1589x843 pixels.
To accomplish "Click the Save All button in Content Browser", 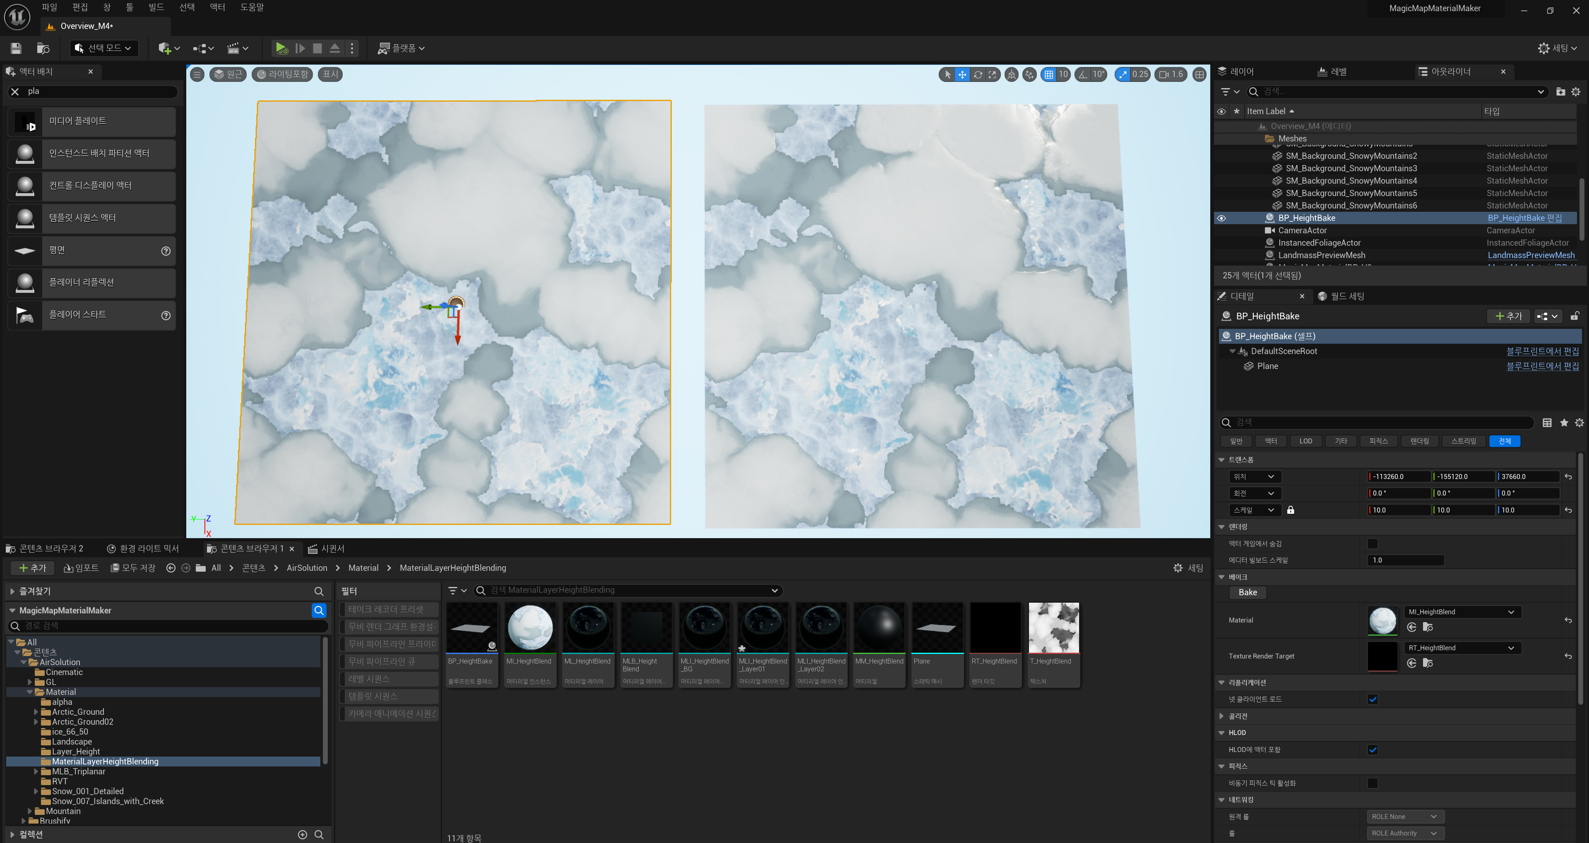I will coord(132,568).
